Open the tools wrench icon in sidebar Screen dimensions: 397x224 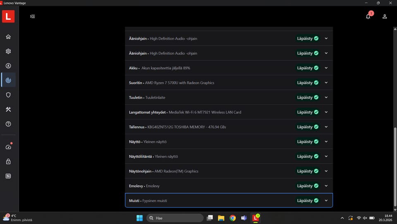point(8,109)
